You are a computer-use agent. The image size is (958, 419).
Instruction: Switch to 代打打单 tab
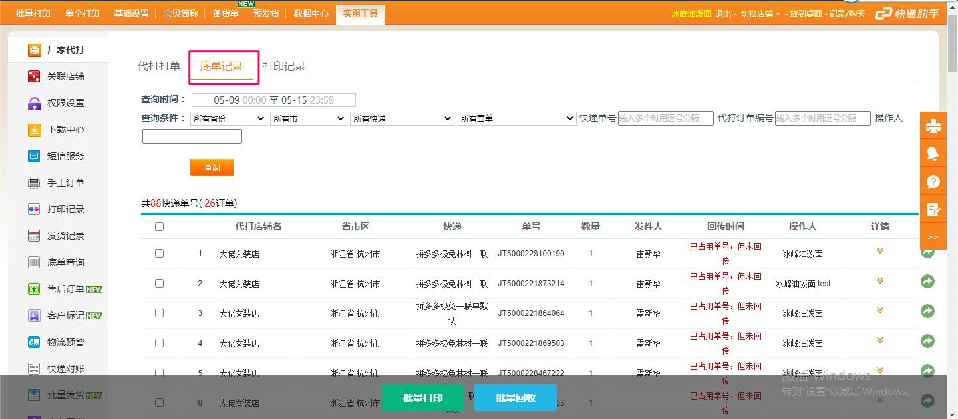159,66
